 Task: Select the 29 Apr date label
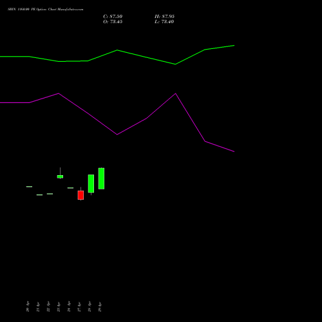100,307
